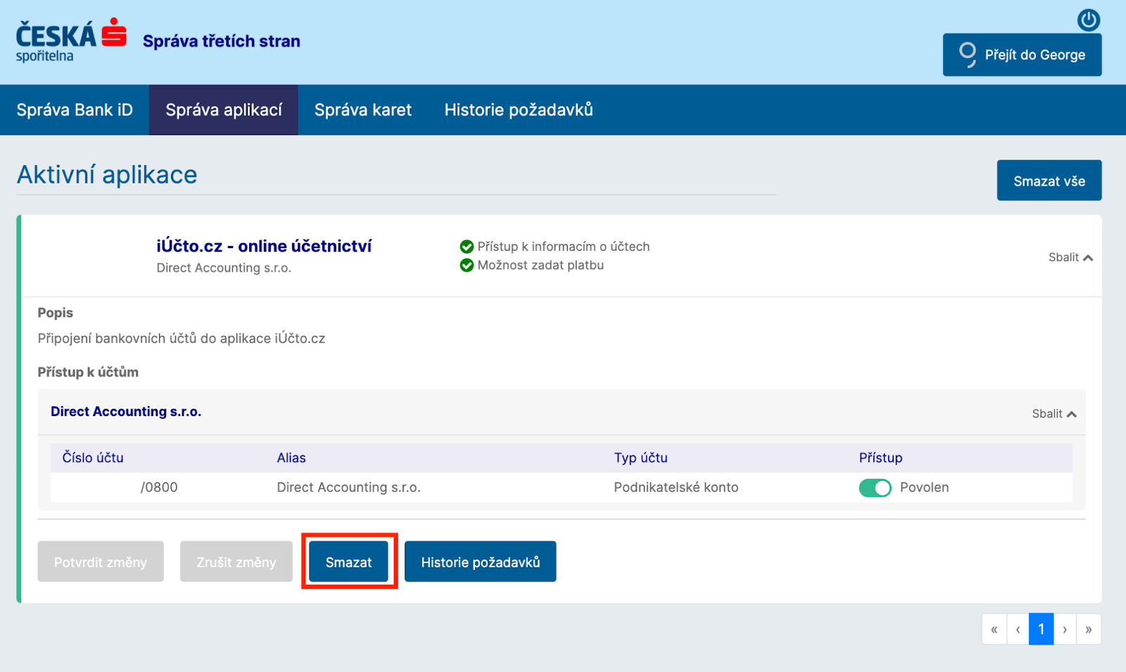This screenshot has height=672, width=1126.
Task: Click the Smazat button
Action: (x=348, y=562)
